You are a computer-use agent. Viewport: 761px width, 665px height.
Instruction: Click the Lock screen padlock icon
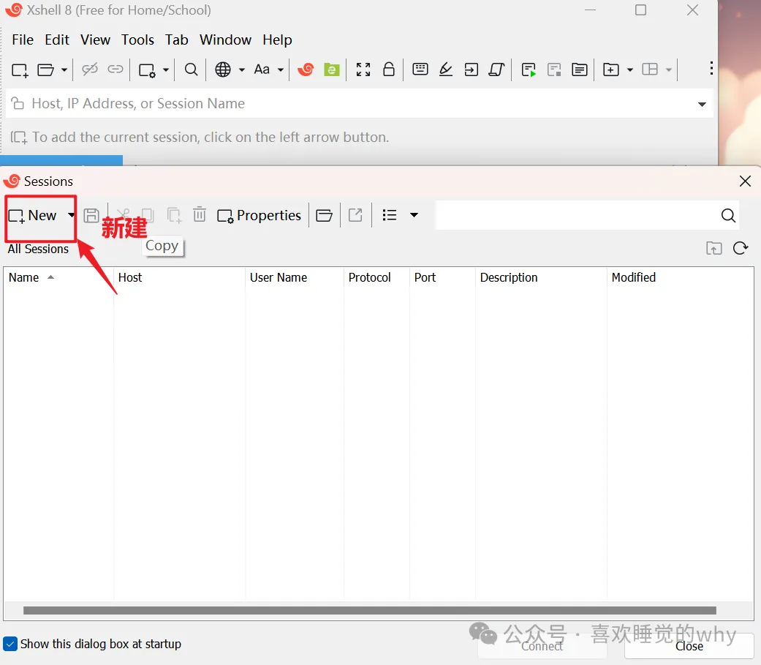click(389, 69)
